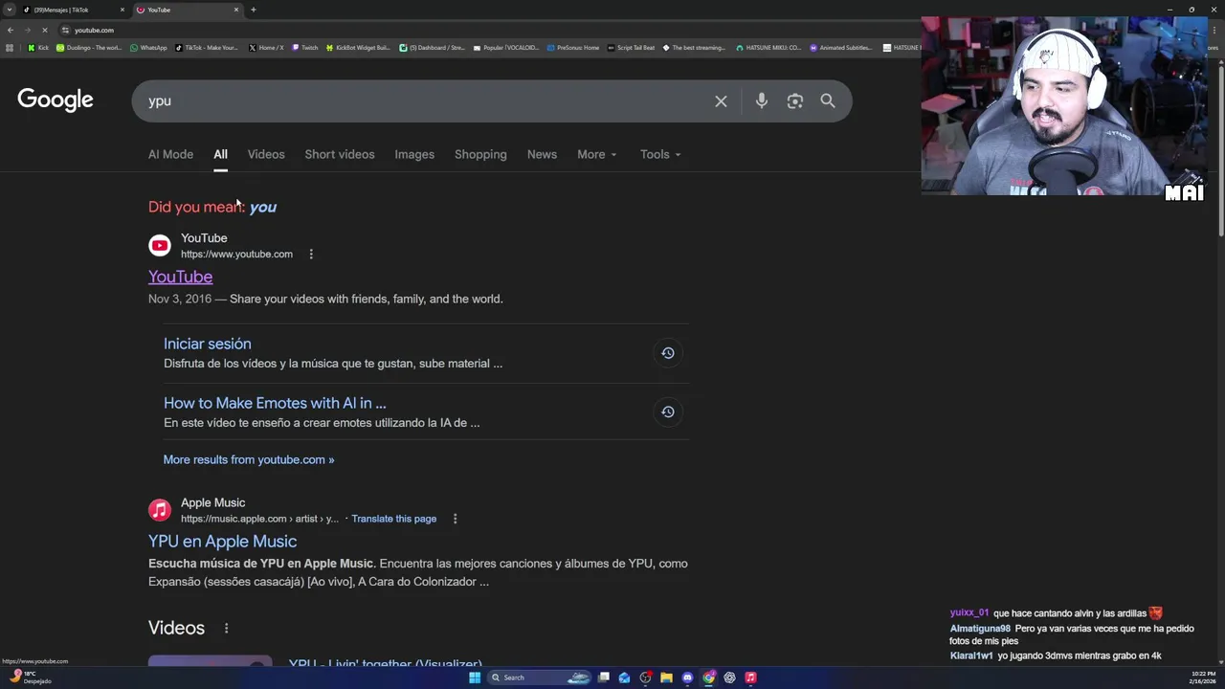This screenshot has width=1225, height=689.
Task: Switch to AI Mode tab
Action: [170, 154]
